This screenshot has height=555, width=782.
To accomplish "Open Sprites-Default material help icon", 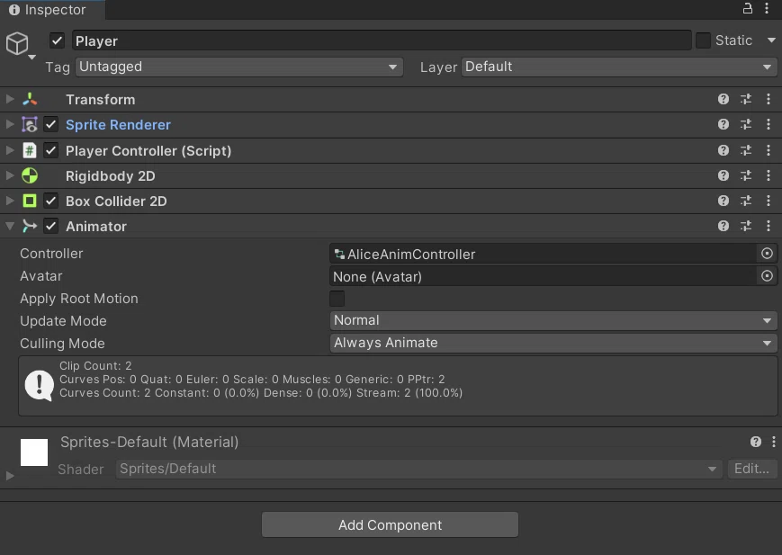I will (x=756, y=442).
